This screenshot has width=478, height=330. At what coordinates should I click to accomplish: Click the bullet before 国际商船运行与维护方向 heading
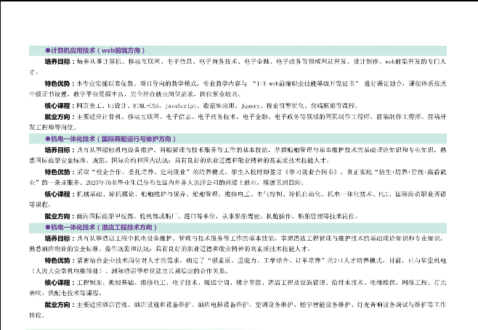click(48, 138)
